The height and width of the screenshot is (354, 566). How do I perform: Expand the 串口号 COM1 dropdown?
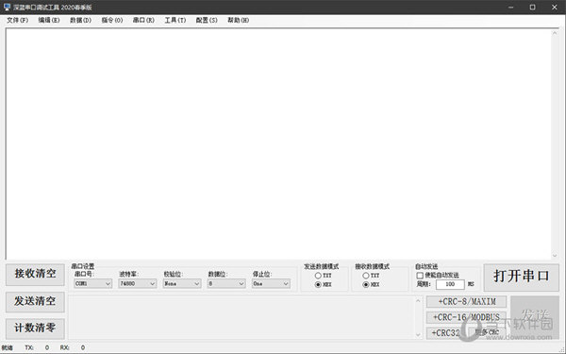92,284
